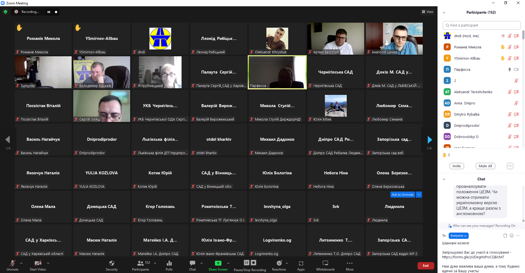
Task: Pause the recording in the top bar
Action: (49, 12)
